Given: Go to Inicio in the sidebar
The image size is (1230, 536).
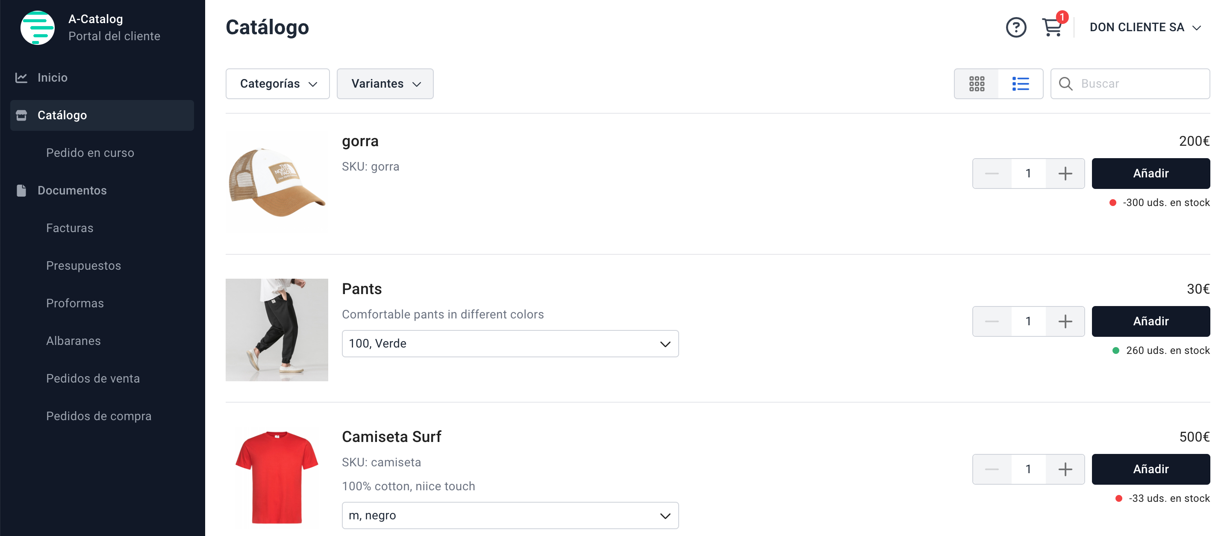Looking at the screenshot, I should click(53, 77).
